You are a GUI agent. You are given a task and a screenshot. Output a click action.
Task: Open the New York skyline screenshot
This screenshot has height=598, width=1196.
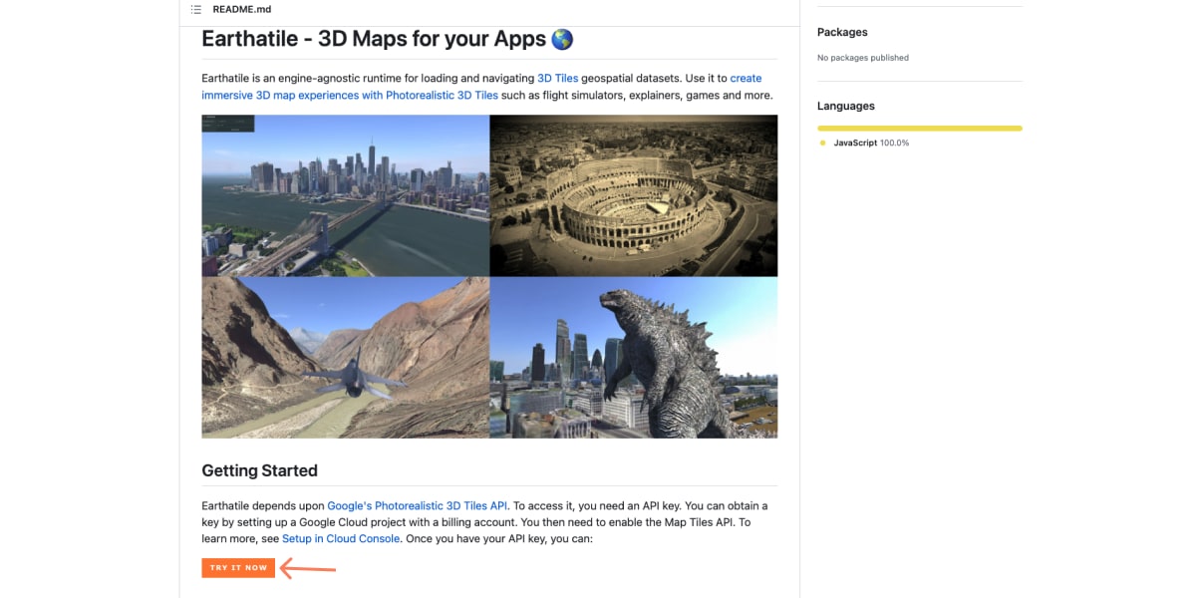[x=345, y=195]
